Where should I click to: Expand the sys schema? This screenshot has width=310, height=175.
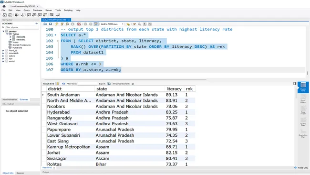click(x=3, y=59)
